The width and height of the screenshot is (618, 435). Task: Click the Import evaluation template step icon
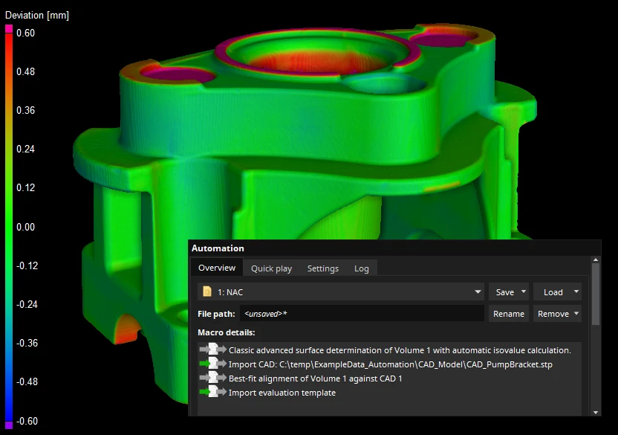[x=212, y=393]
